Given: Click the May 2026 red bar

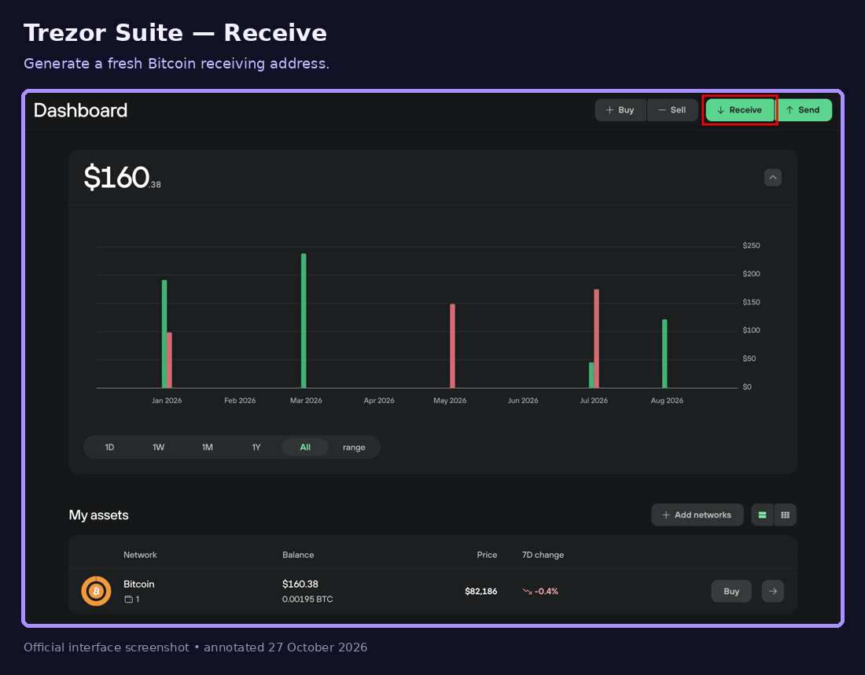Looking at the screenshot, I should pyautogui.click(x=452, y=346).
